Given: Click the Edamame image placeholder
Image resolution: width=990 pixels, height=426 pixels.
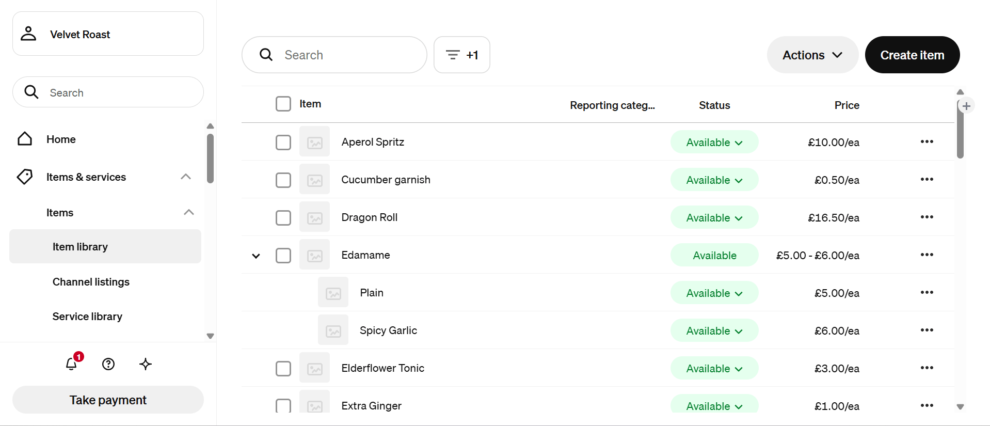Looking at the screenshot, I should 314,255.
